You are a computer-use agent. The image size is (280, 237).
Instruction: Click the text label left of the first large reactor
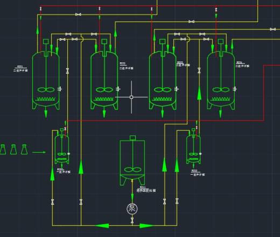(x=20, y=69)
